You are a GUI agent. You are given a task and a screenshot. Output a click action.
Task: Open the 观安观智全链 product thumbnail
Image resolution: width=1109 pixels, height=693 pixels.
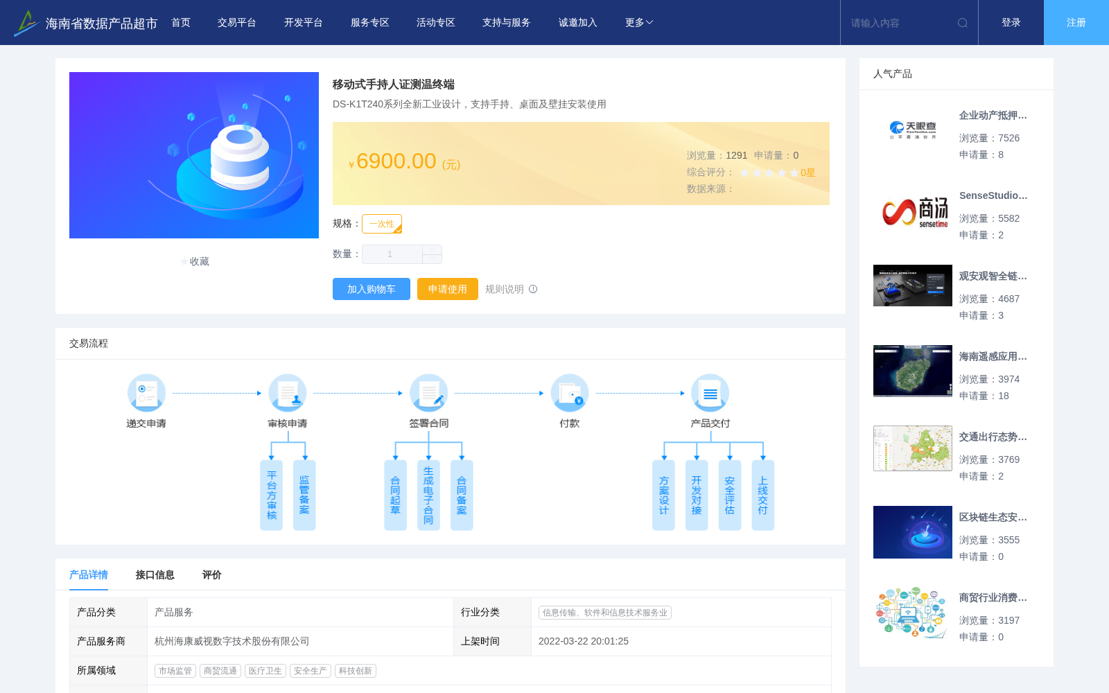[x=913, y=286]
